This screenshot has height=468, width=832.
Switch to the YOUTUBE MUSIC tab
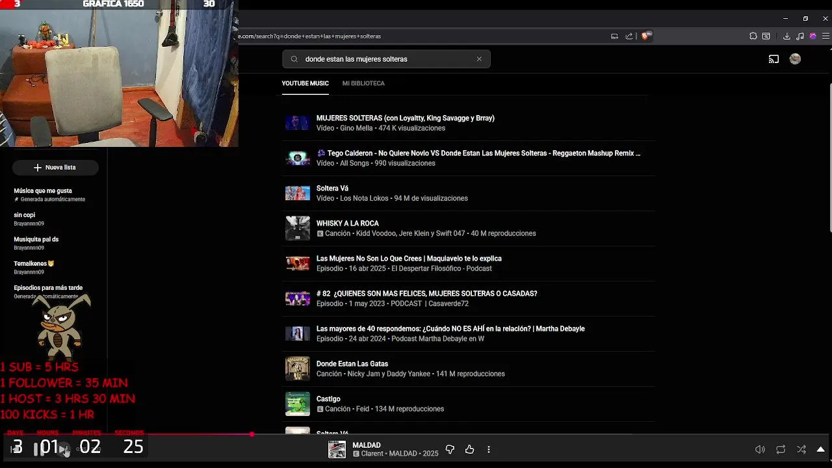[305, 83]
